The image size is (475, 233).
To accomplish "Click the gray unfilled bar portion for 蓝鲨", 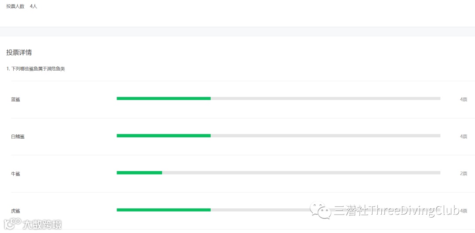I will click(325, 99).
